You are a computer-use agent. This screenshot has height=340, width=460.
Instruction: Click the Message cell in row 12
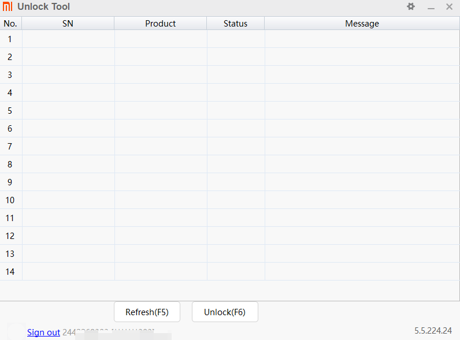point(362,236)
